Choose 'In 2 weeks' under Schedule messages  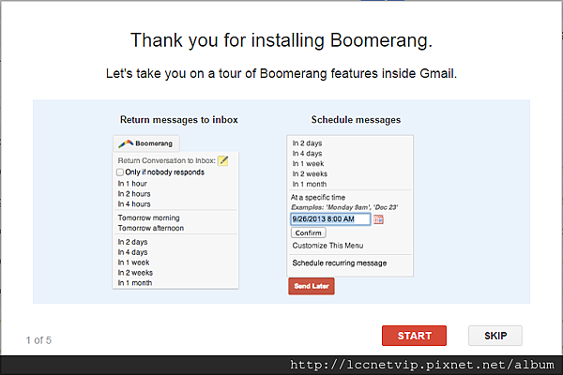click(x=311, y=174)
